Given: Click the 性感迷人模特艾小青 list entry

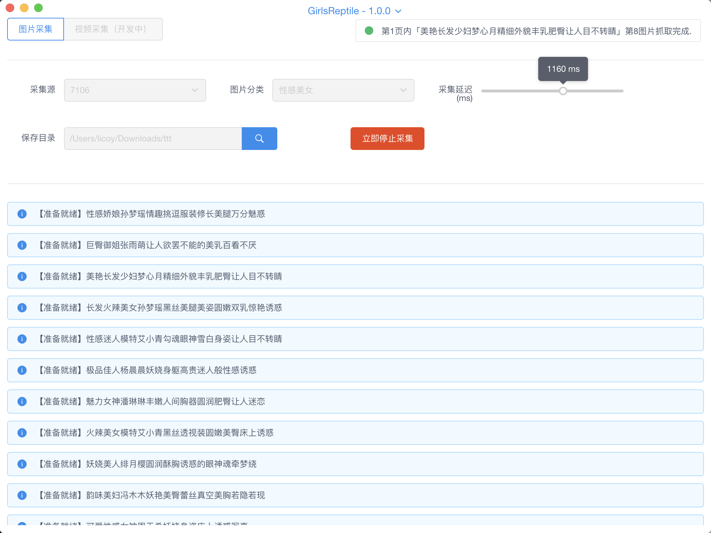Looking at the screenshot, I should point(184,339).
